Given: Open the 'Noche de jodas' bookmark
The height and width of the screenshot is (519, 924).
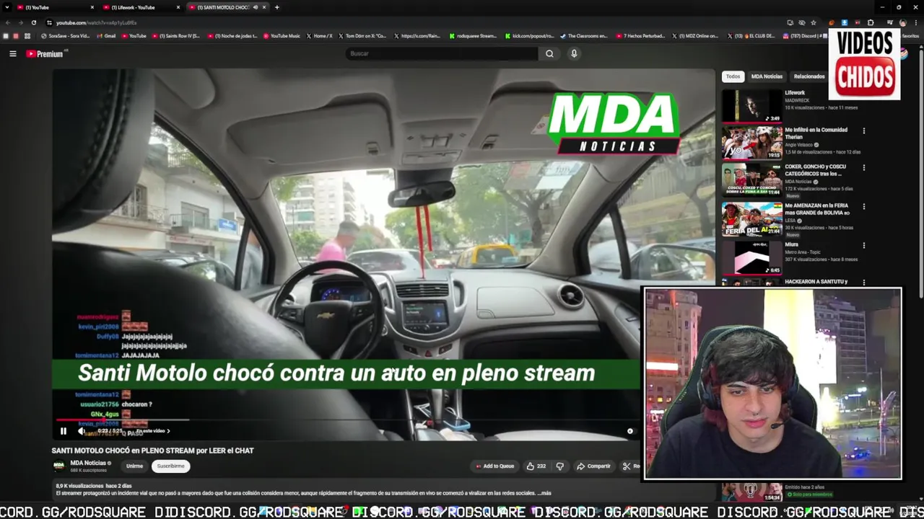Looking at the screenshot, I should coord(232,36).
